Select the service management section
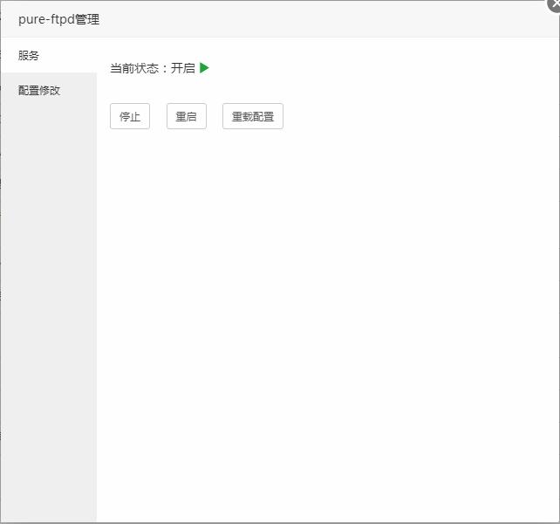560x524 pixels. 29,55
